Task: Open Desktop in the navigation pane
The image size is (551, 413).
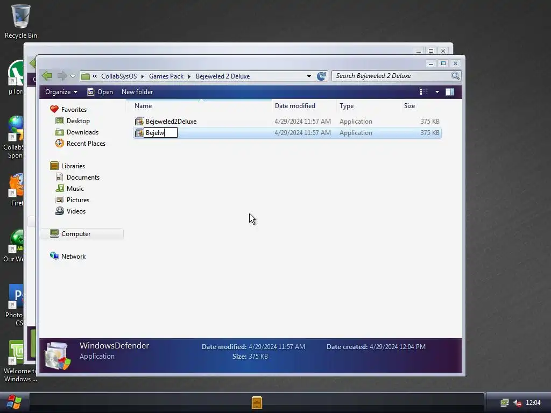Action: (78, 121)
